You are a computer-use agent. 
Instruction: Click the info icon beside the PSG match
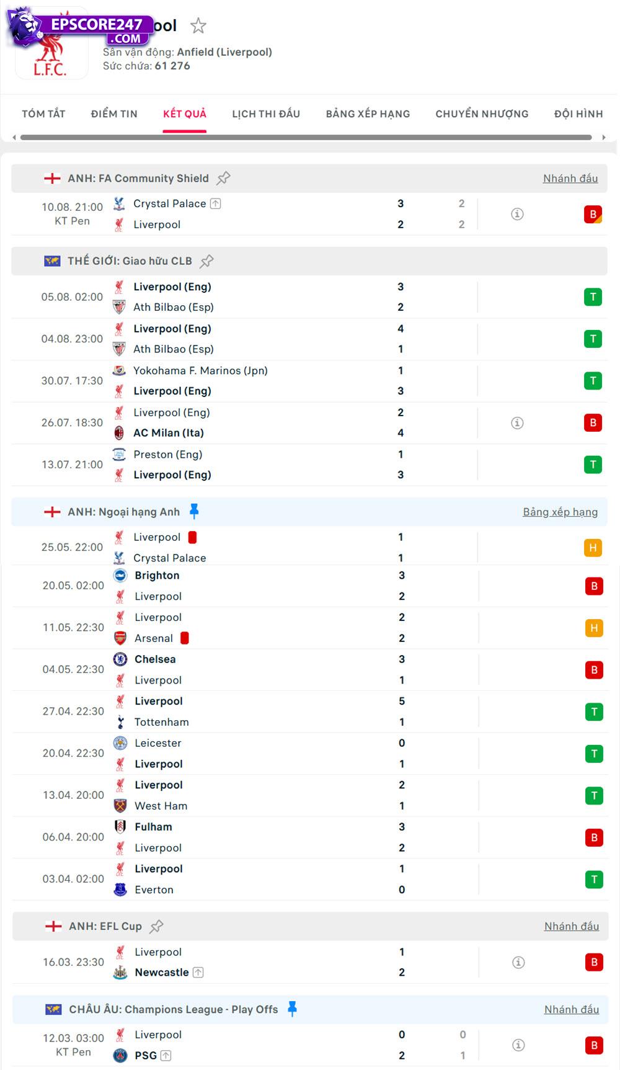pos(518,1045)
